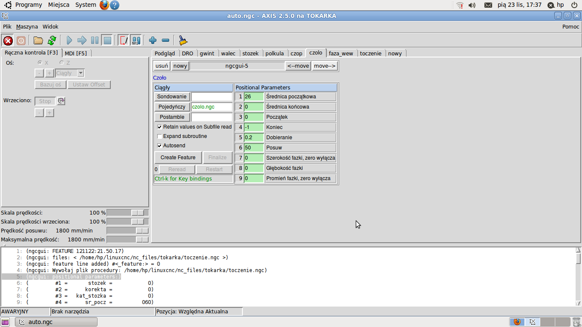
Task: Click Create Feature button
Action: tap(178, 158)
